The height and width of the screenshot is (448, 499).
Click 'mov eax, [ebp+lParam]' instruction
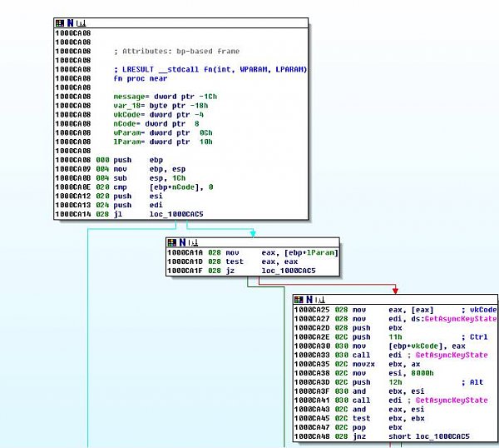[x=282, y=253]
